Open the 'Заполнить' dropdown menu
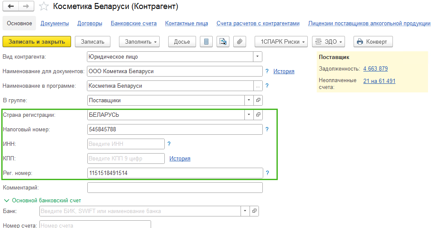Image resolution: width=434 pixels, height=228 pixels. [139, 41]
